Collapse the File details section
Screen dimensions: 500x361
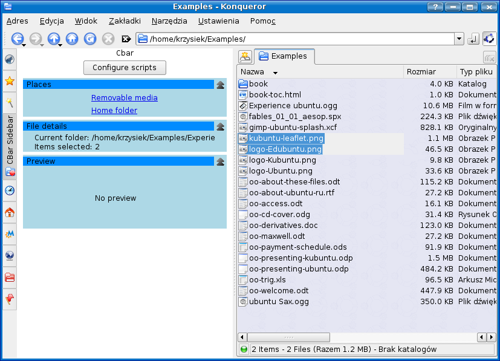(x=221, y=126)
